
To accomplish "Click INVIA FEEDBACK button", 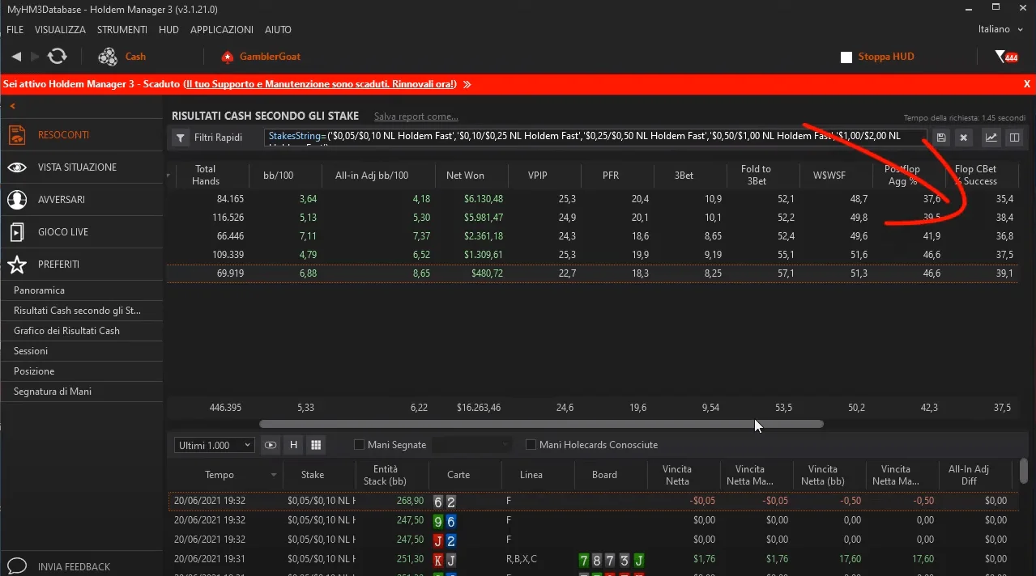I will (73, 566).
